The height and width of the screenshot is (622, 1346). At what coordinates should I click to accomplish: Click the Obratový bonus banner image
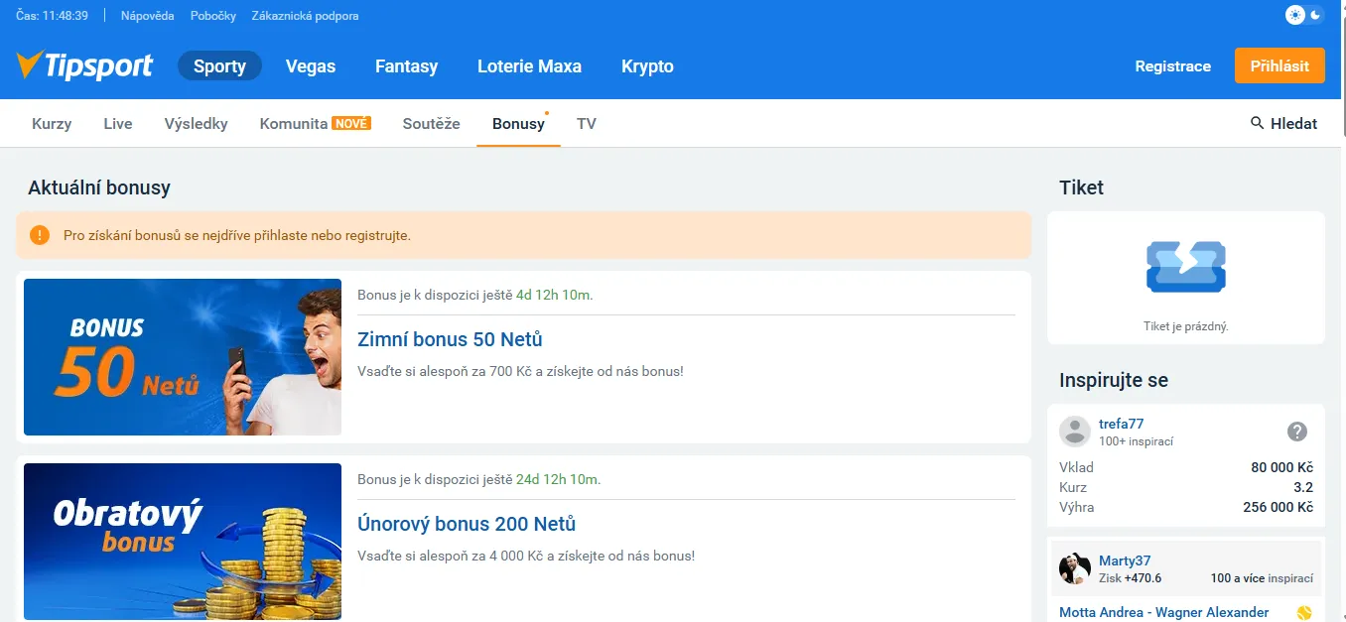click(x=183, y=542)
